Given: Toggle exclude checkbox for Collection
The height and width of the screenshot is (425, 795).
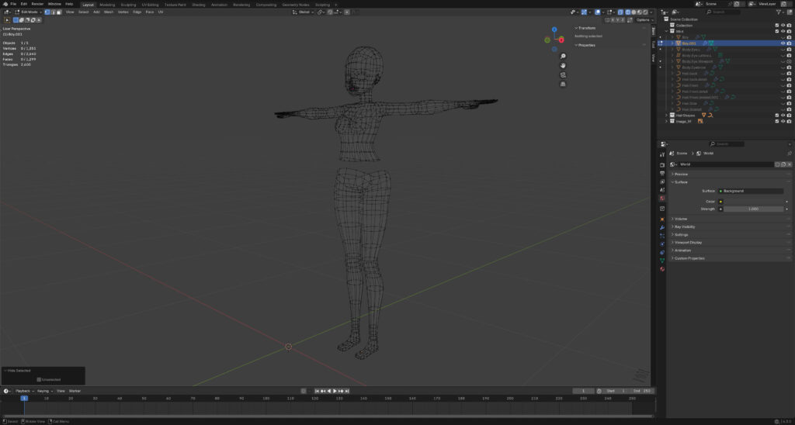Looking at the screenshot, I should pyautogui.click(x=776, y=26).
